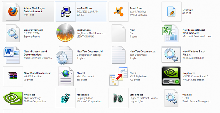This screenshot has height=113, width=220.
Task: Click the regedit.exe file name
Action: [83, 95]
